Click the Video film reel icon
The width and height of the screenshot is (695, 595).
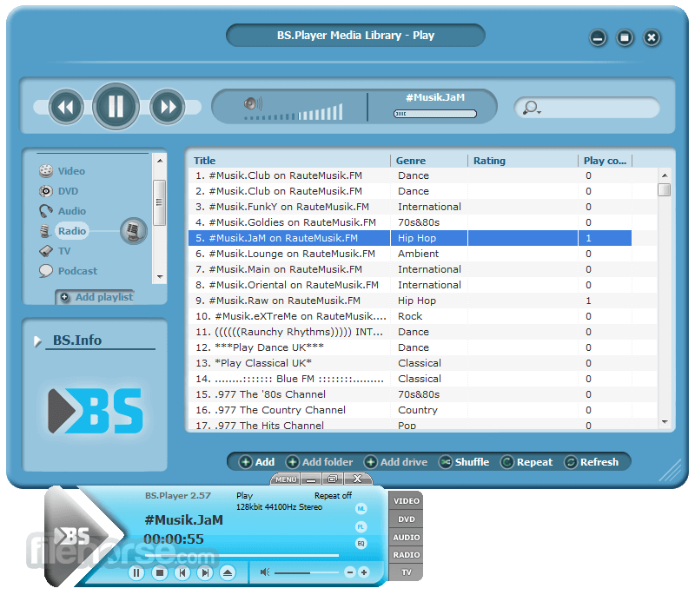(x=46, y=170)
